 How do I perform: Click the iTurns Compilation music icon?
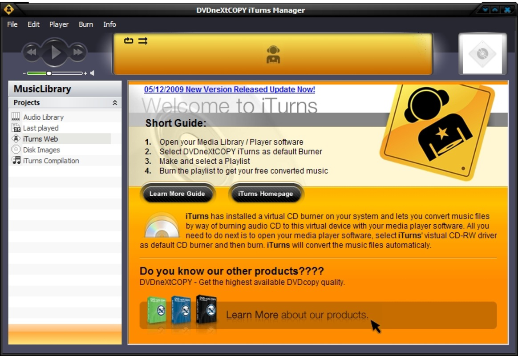click(x=16, y=161)
